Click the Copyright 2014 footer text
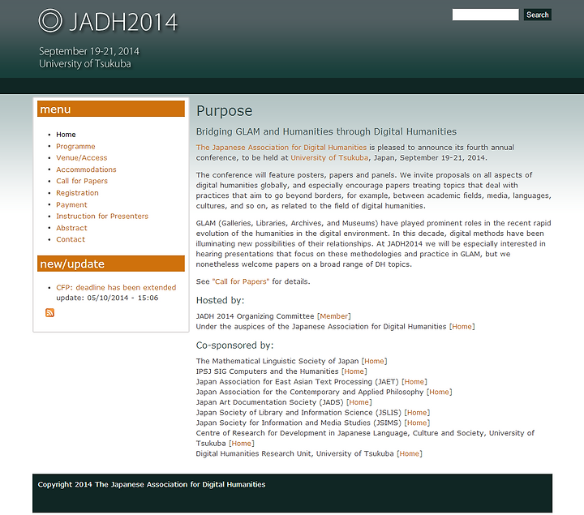Screen dimensions: 584x515 pyautogui.click(x=152, y=484)
